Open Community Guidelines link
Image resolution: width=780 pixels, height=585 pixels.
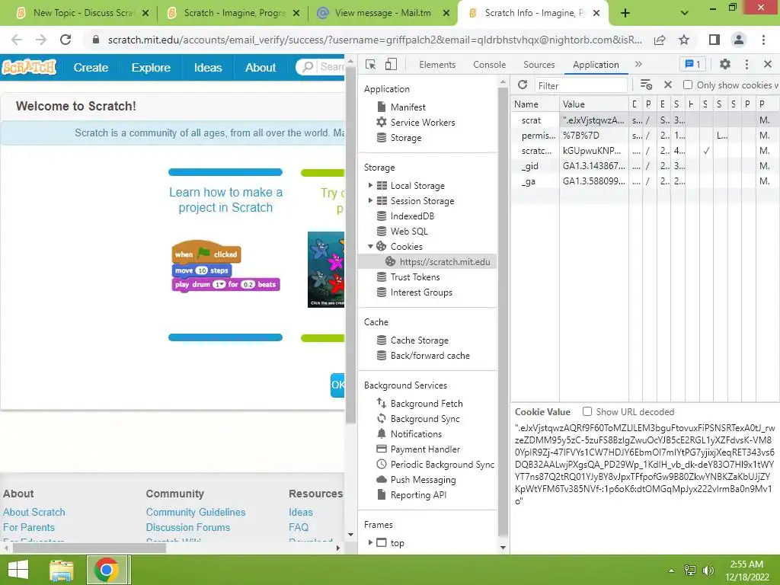196,512
